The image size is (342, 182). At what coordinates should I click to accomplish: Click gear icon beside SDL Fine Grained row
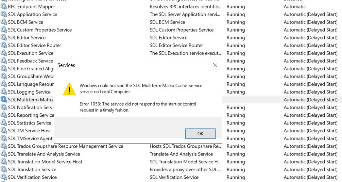[4, 68]
